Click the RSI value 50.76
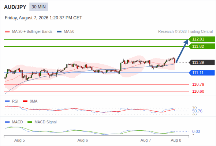216x146 pixels. [197, 111]
